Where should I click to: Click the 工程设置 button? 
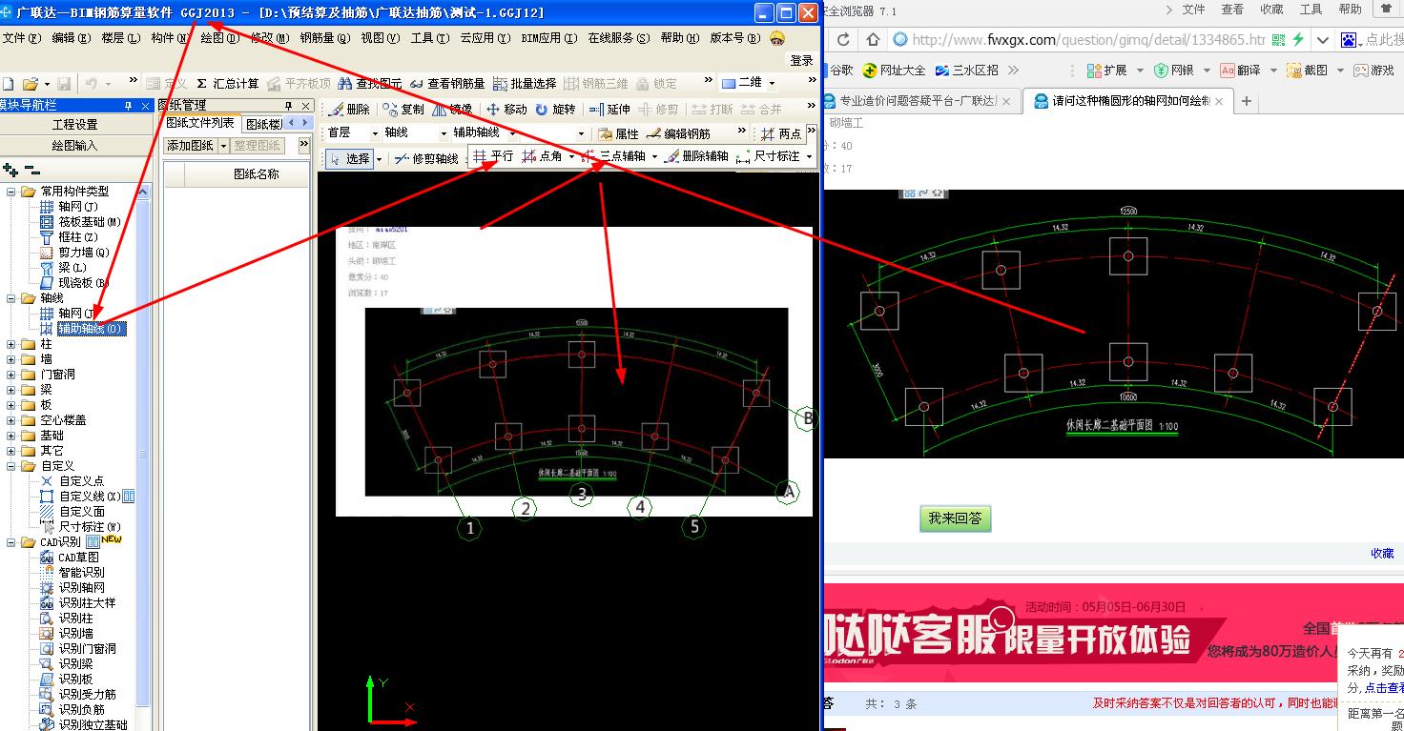click(75, 125)
